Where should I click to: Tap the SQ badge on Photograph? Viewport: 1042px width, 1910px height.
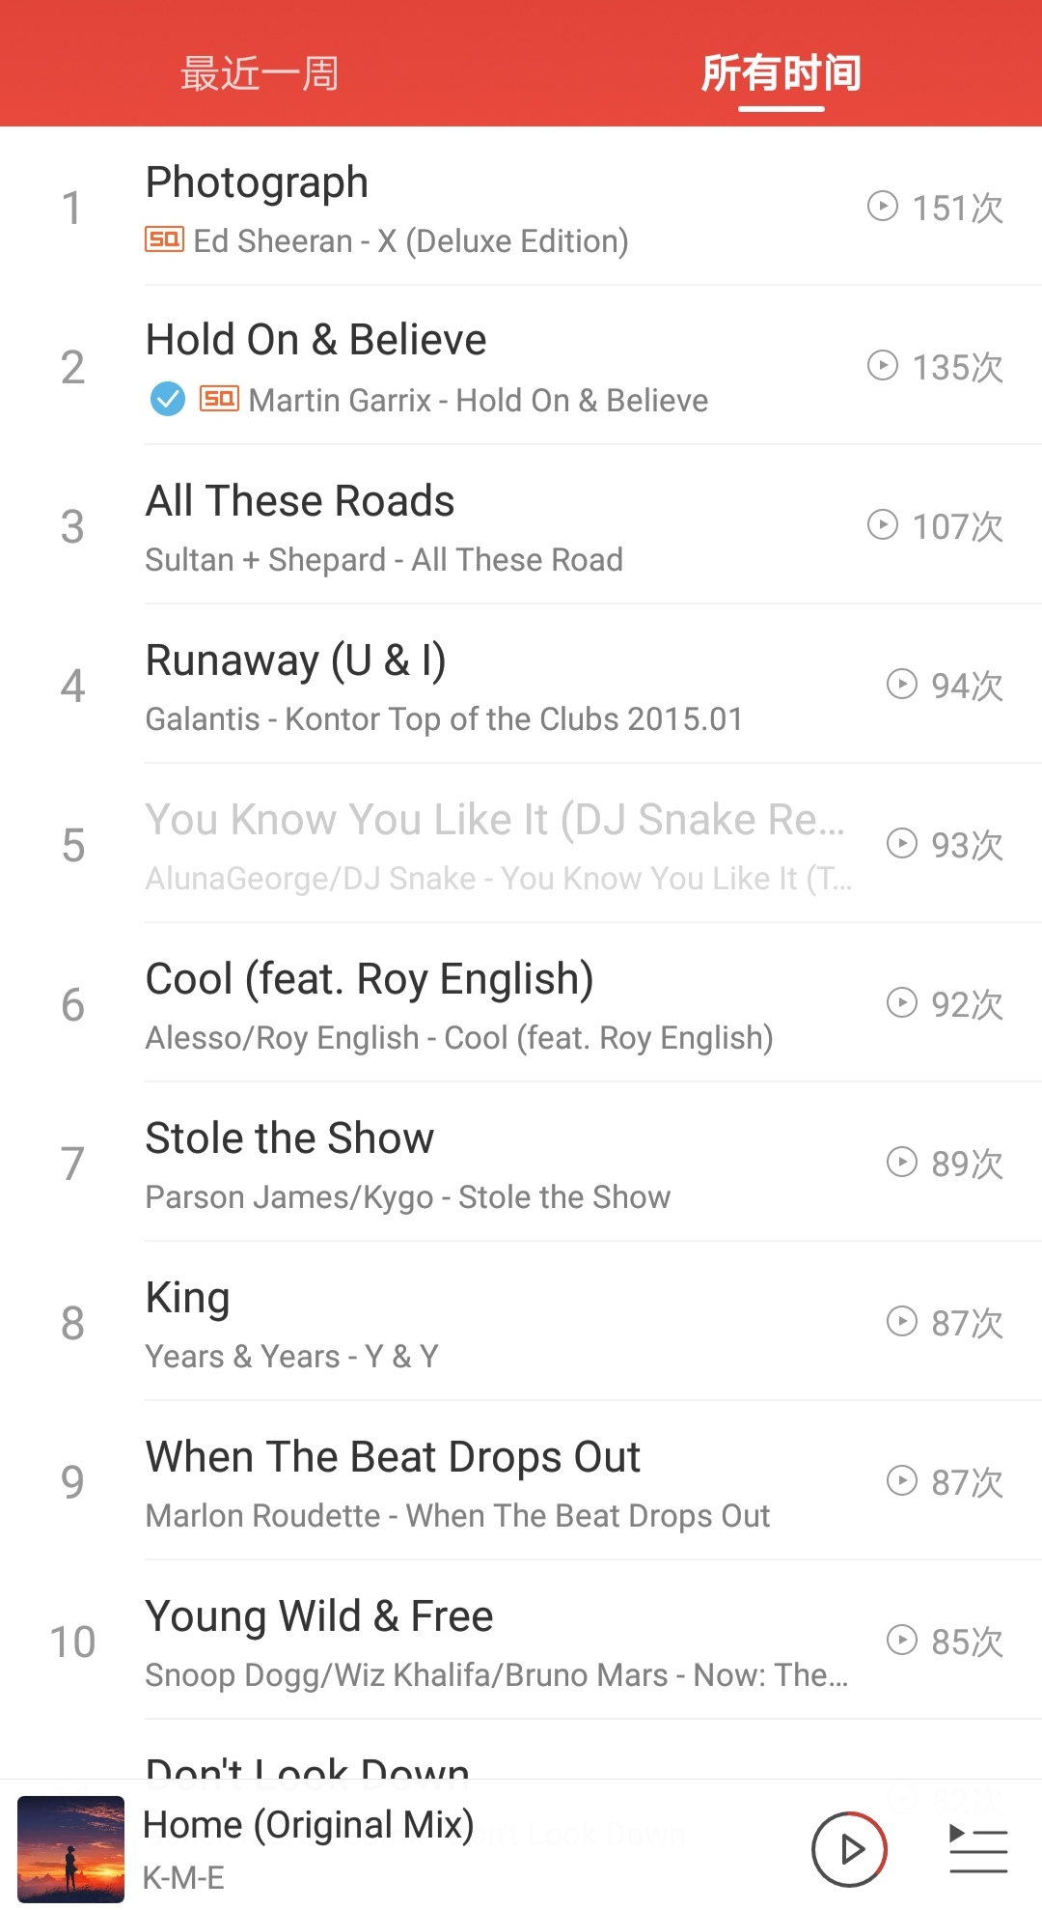pyautogui.click(x=164, y=239)
